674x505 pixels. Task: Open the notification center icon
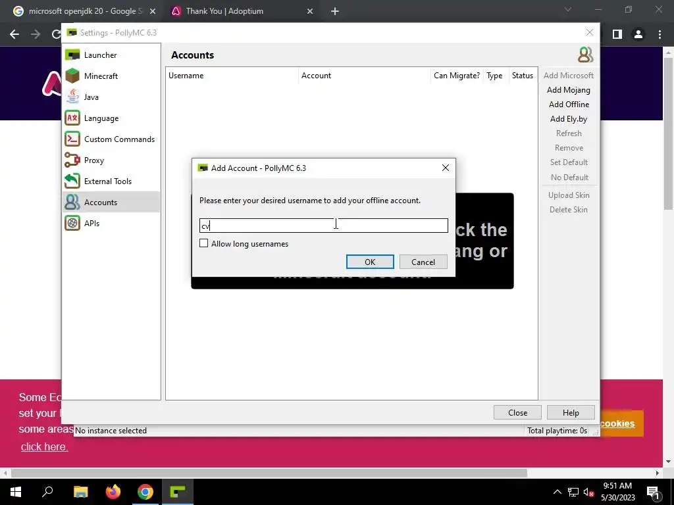(653, 492)
